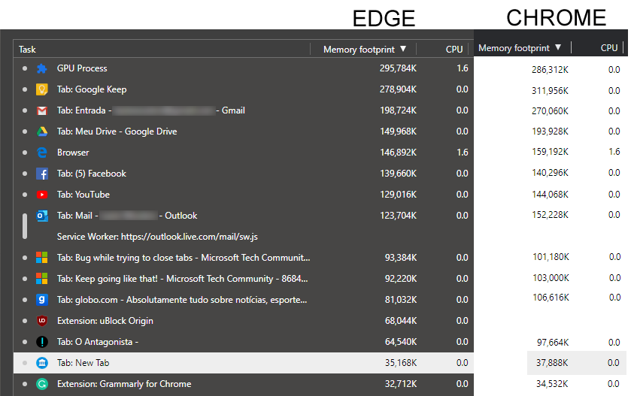
Task: Click the Google Keep lightbulb icon
Action: click(42, 89)
